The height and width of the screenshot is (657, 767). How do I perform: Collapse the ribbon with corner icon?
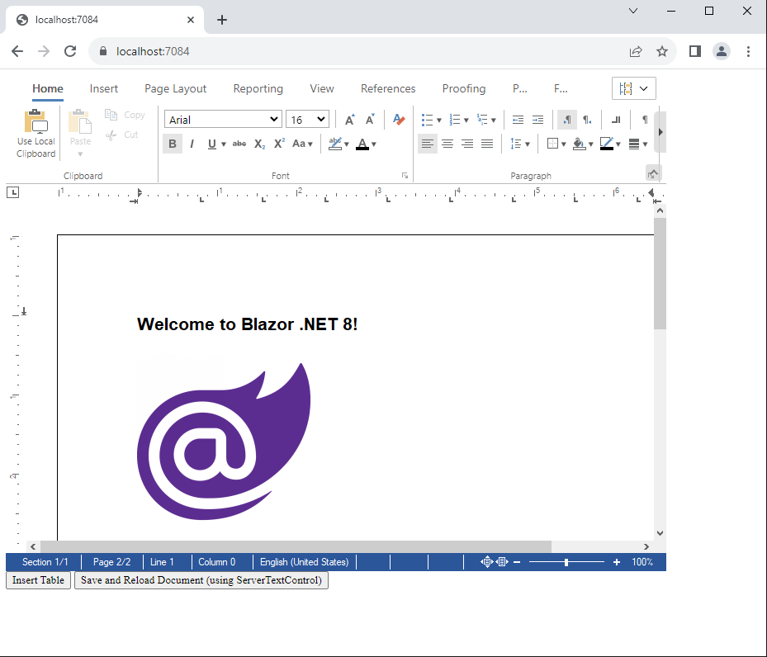click(652, 173)
